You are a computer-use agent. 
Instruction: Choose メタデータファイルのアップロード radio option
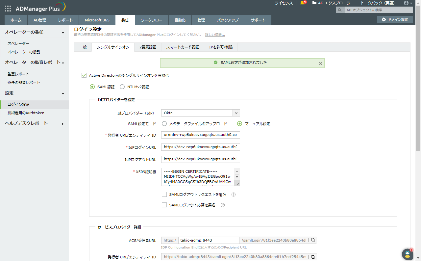164,124
